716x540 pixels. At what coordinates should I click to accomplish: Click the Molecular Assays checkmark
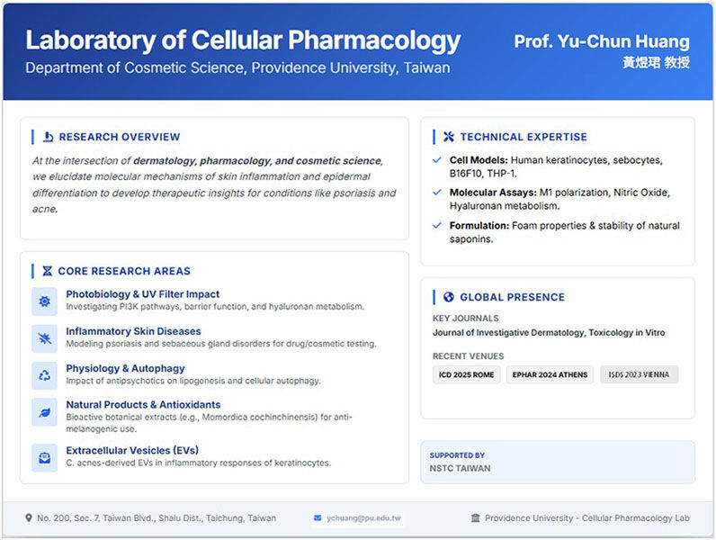[438, 193]
